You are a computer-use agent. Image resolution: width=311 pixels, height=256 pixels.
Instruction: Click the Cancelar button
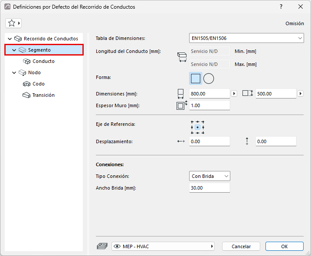click(x=241, y=246)
